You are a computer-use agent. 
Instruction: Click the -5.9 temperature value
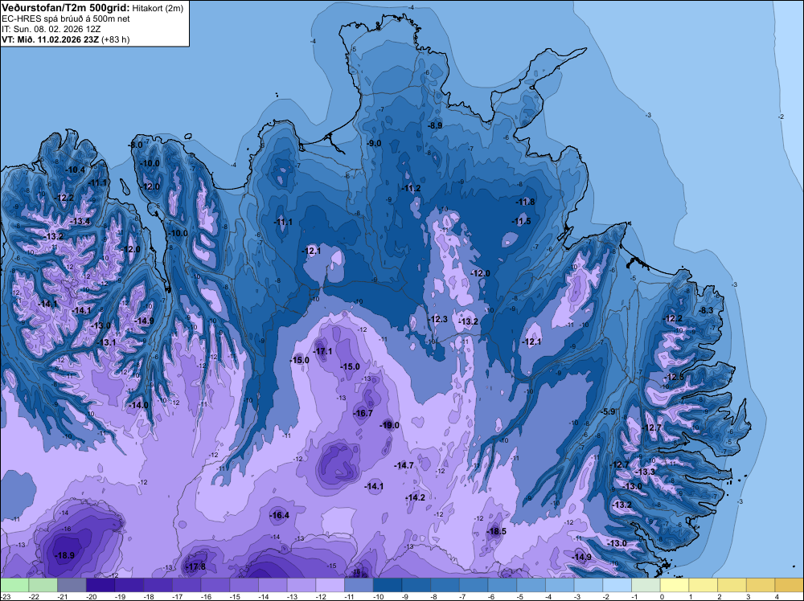608,411
